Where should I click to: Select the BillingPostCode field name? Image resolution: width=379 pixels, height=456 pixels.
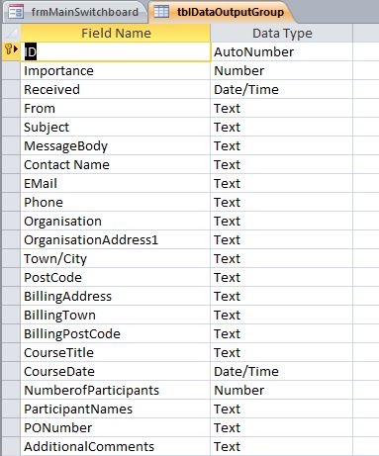[116, 333]
